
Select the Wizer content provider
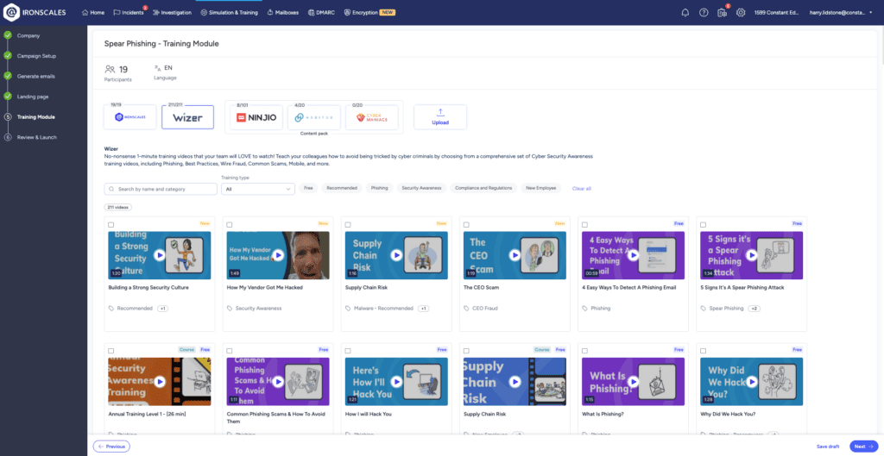(x=187, y=117)
